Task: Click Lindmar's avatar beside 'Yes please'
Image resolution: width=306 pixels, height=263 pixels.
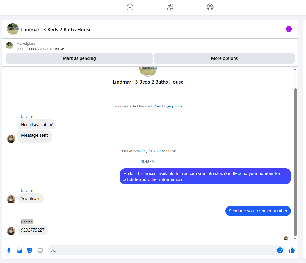Action: pyautogui.click(x=11, y=199)
